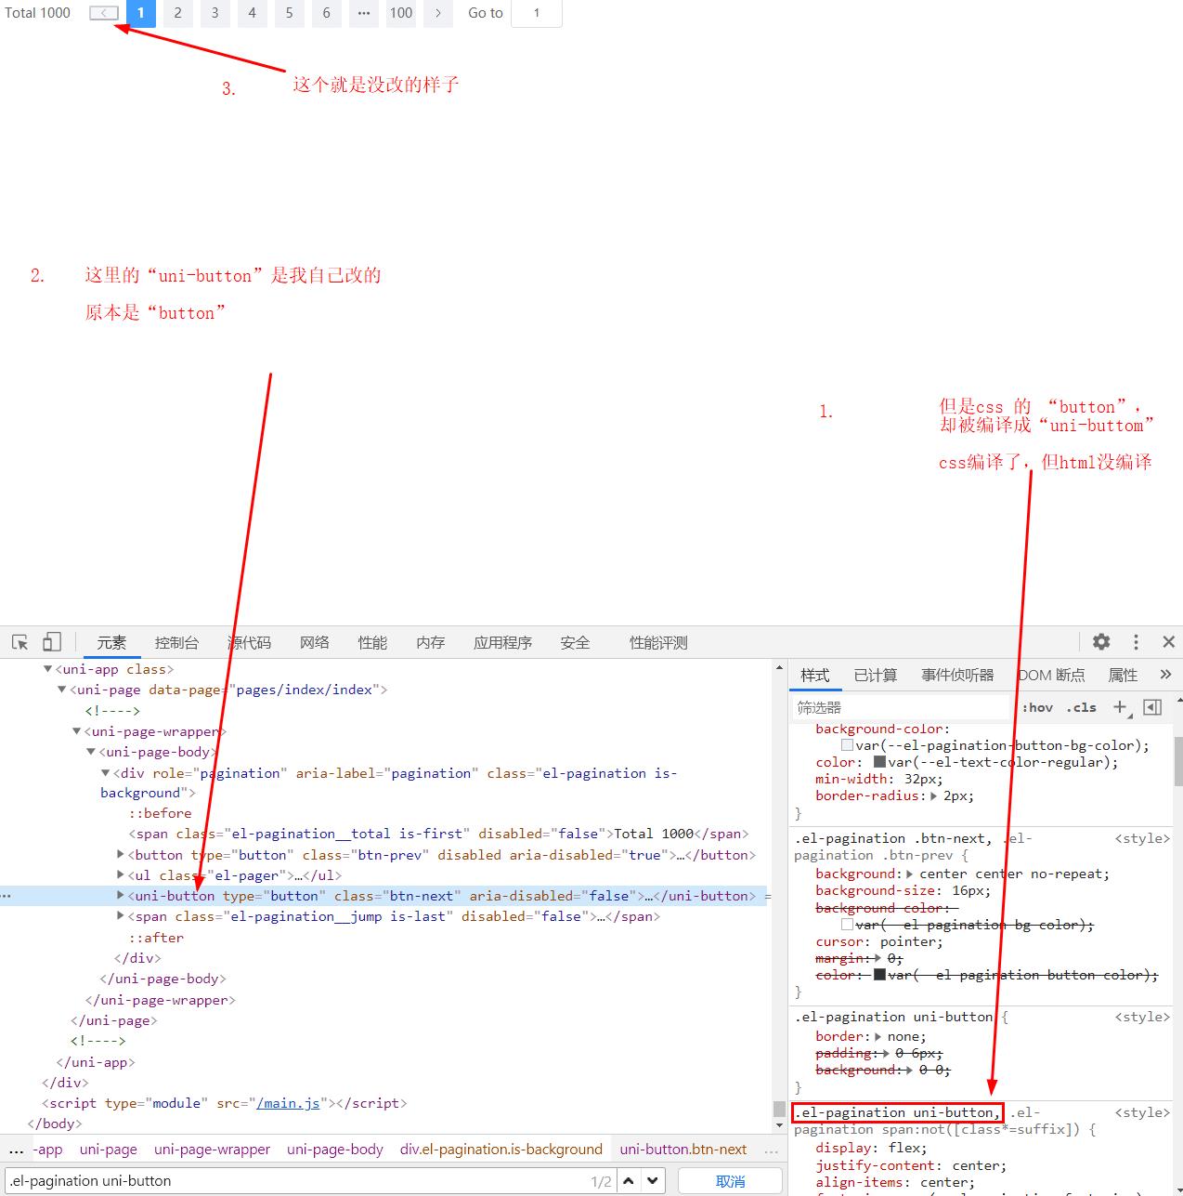The width and height of the screenshot is (1183, 1196).
Task: Jump to next search result arrow
Action: coord(653,1181)
